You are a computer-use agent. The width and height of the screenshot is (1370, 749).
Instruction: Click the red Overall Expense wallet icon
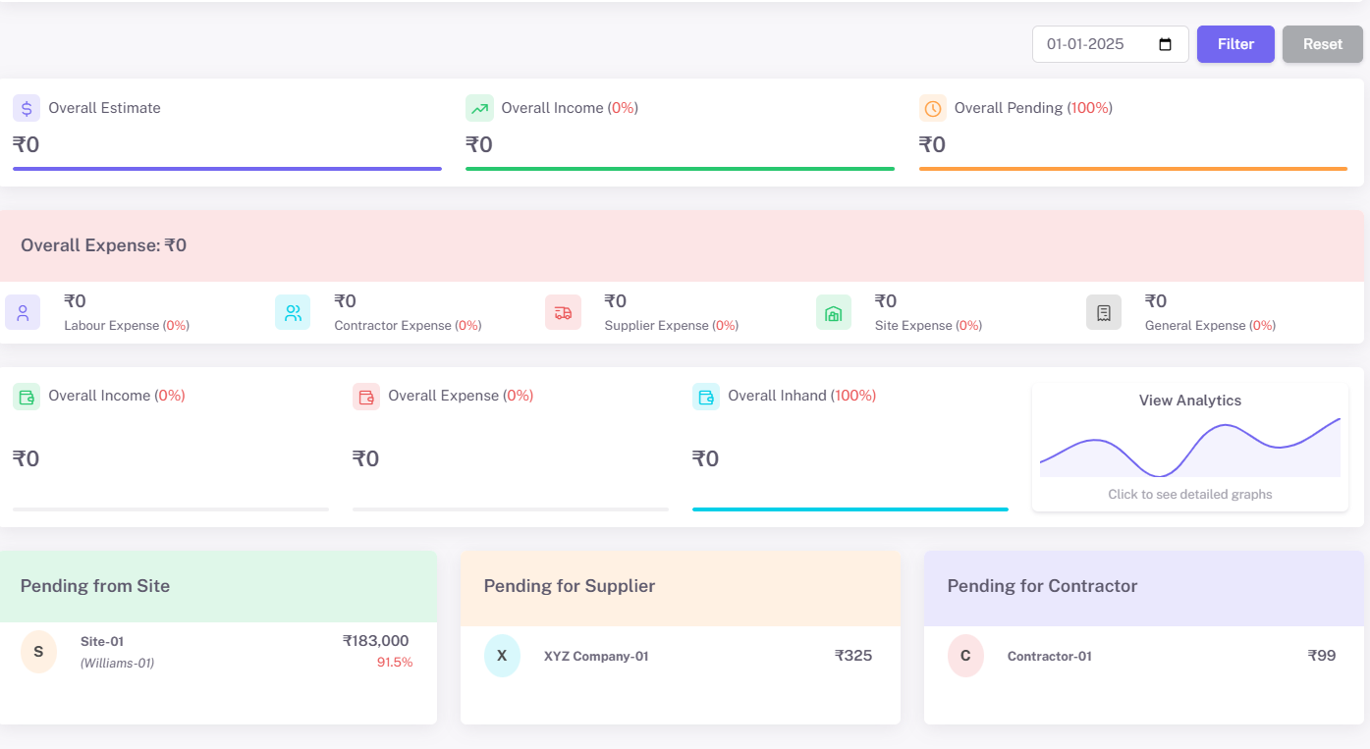coord(366,397)
